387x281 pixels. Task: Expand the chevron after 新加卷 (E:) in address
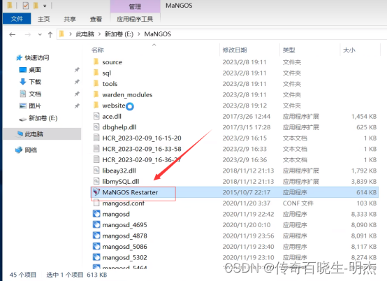(139, 34)
